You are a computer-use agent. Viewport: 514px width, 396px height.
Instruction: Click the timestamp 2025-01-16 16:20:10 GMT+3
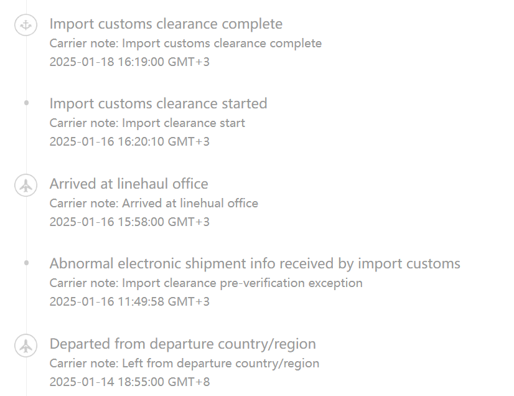(129, 142)
